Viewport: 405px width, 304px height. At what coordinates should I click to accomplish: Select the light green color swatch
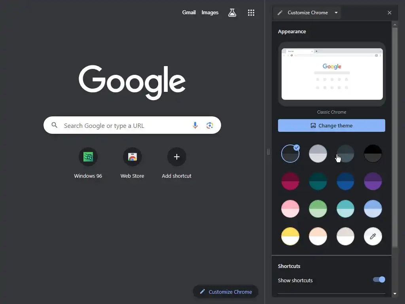318,209
